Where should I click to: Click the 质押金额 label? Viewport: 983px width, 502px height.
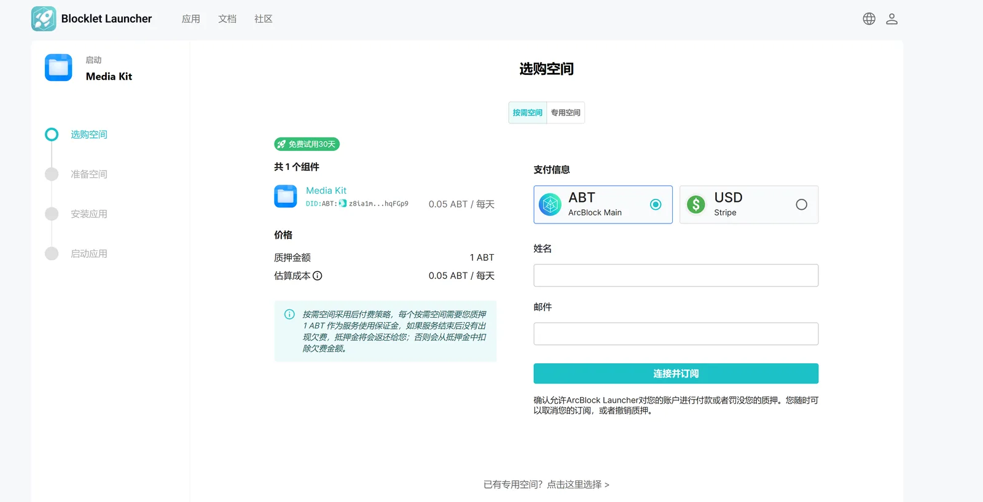click(292, 258)
